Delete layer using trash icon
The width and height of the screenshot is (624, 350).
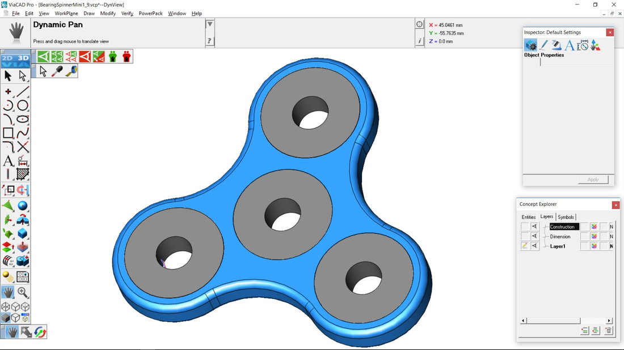[x=608, y=331]
